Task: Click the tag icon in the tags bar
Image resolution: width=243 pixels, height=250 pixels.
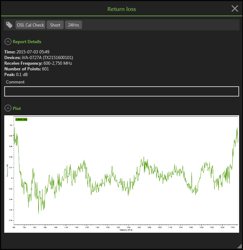Action: click(9, 25)
